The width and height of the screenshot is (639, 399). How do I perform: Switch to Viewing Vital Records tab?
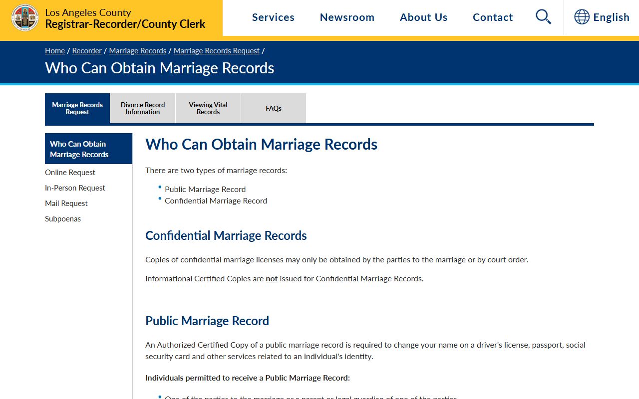click(x=208, y=108)
